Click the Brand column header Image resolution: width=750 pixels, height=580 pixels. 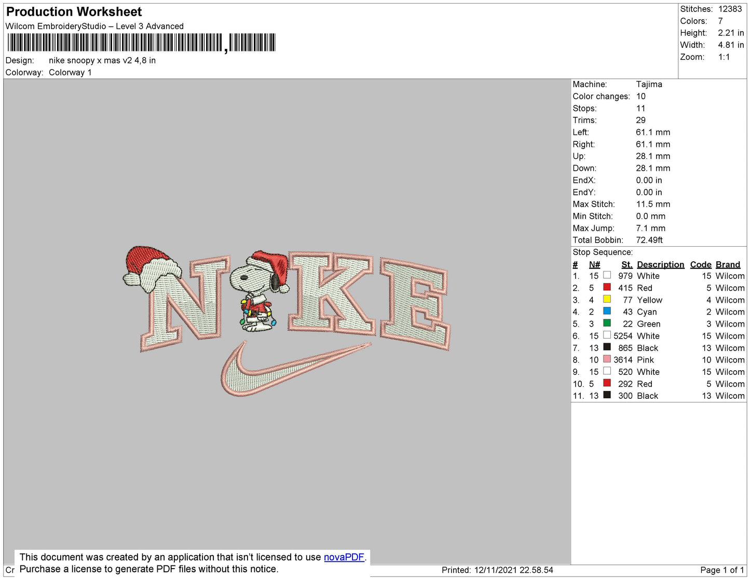pyautogui.click(x=728, y=264)
